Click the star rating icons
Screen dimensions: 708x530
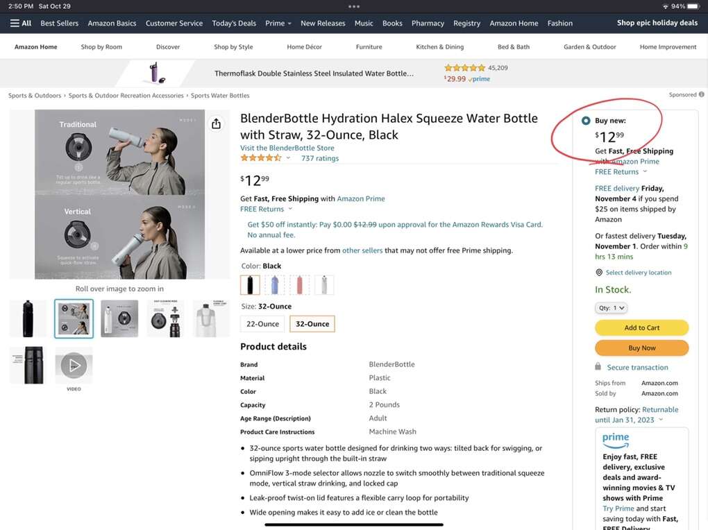260,158
